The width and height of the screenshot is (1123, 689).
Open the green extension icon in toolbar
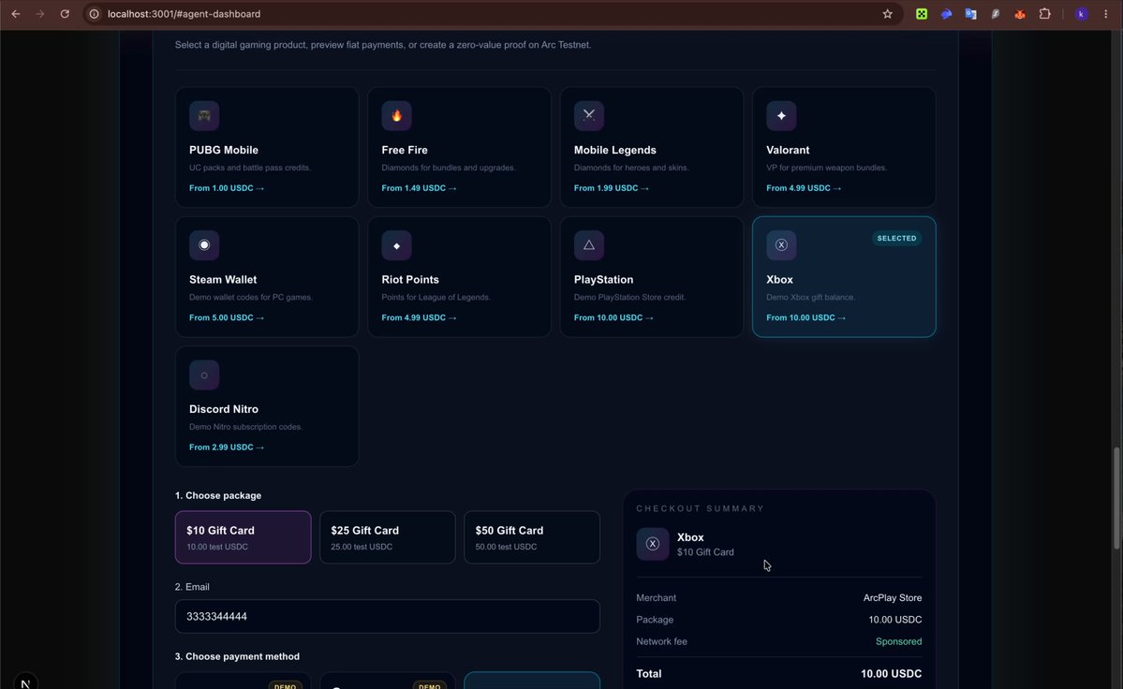pyautogui.click(x=922, y=14)
